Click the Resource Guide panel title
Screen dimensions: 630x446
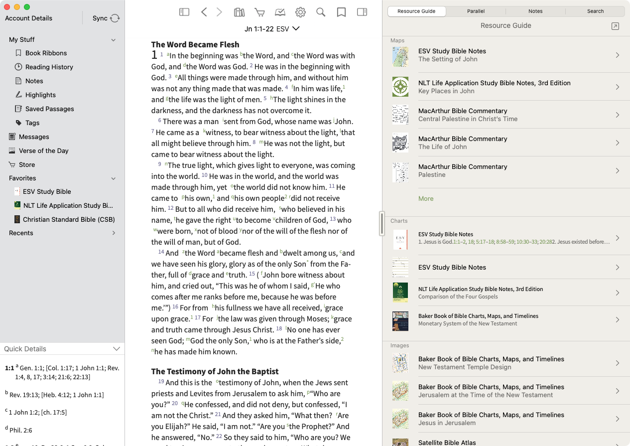[505, 25]
